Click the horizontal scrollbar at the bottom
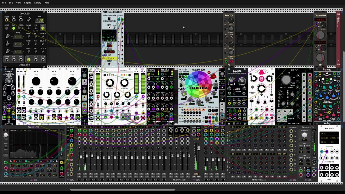Screen dimensions: 345x194 (123, 190)
